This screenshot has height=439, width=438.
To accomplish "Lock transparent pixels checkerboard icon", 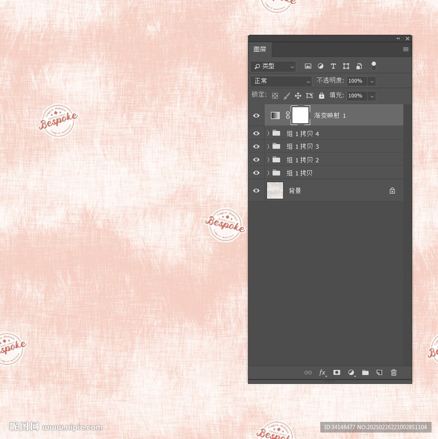I will pyautogui.click(x=275, y=96).
